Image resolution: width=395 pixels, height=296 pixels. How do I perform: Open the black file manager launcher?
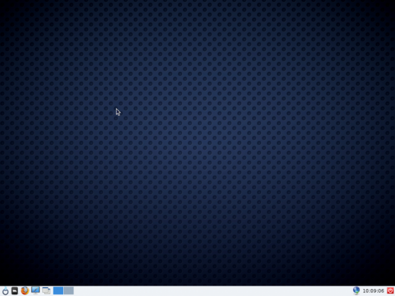click(15, 291)
